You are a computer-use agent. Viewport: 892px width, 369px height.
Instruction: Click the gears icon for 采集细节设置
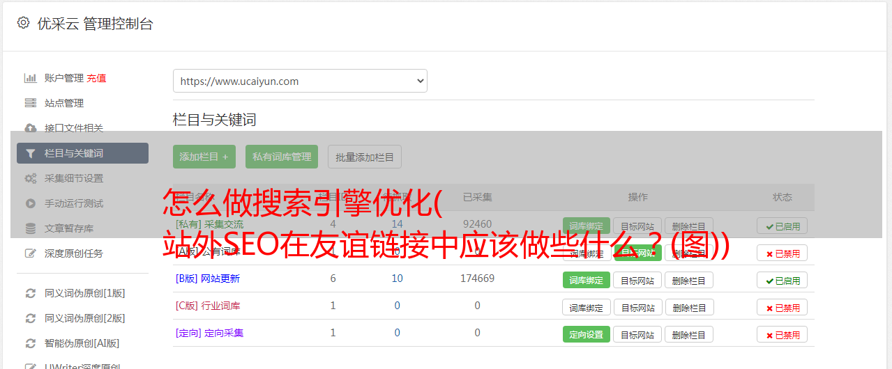coord(31,178)
